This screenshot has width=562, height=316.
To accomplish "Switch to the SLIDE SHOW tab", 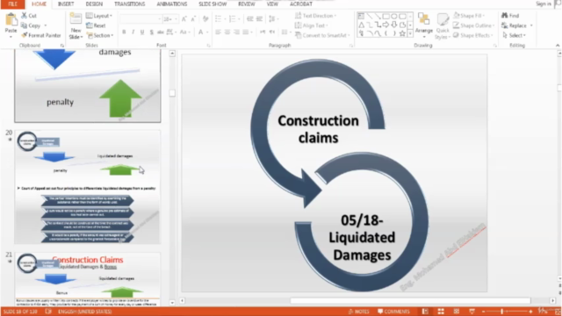I will click(213, 4).
